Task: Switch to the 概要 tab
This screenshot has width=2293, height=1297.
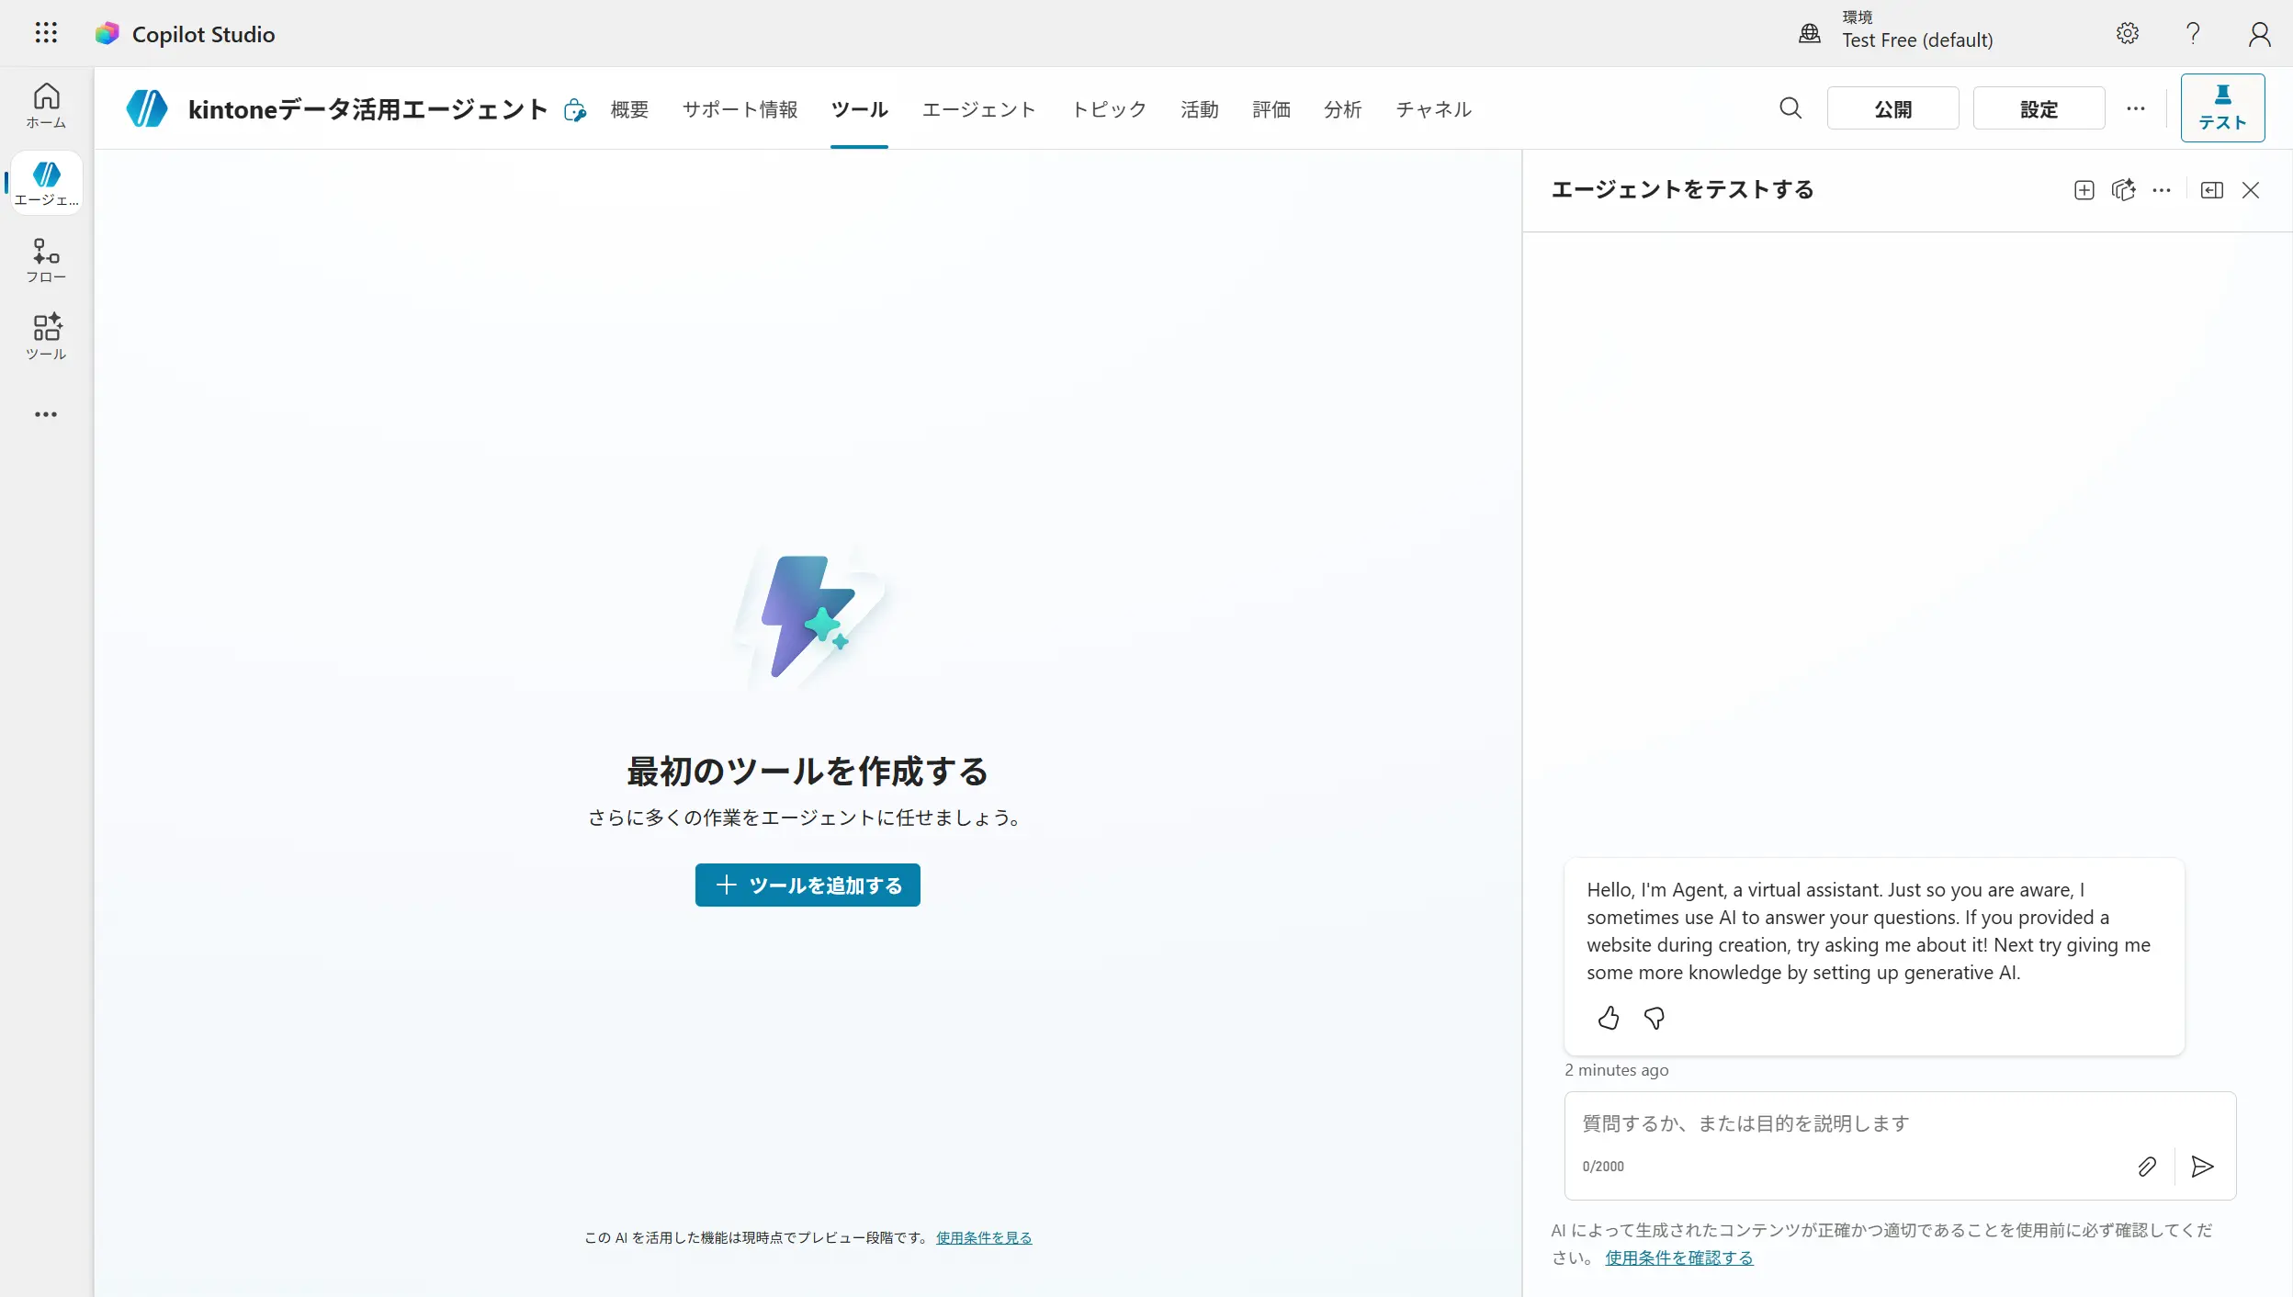Action: 629,109
